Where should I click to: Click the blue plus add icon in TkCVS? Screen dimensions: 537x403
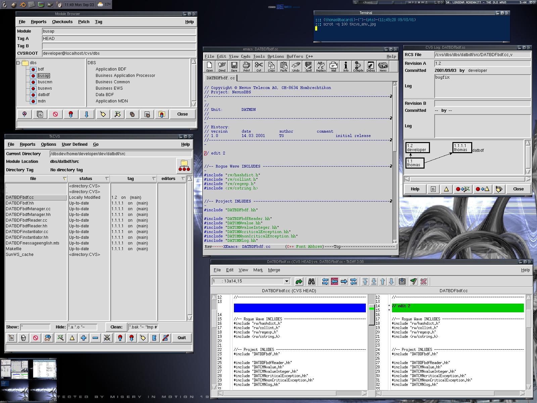84,338
